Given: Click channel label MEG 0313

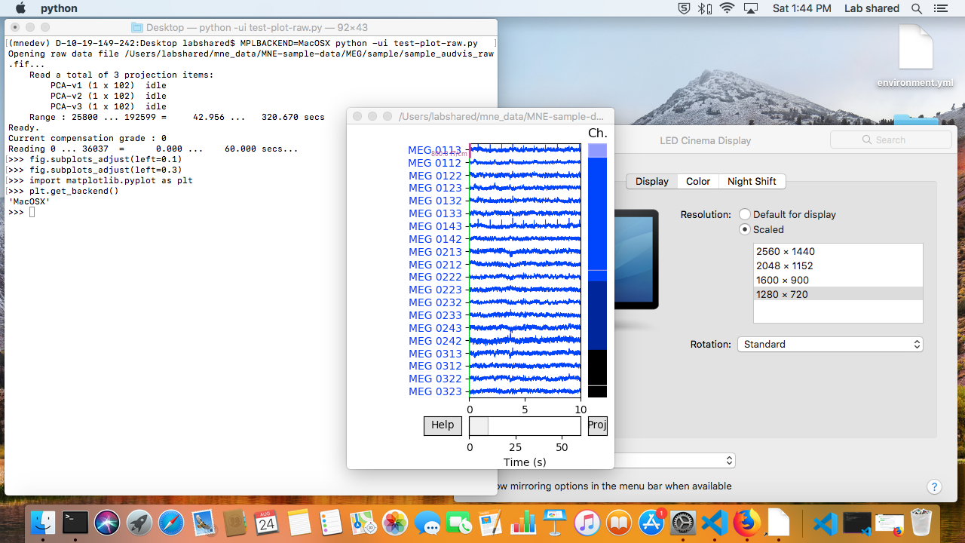Looking at the screenshot, I should (434, 354).
